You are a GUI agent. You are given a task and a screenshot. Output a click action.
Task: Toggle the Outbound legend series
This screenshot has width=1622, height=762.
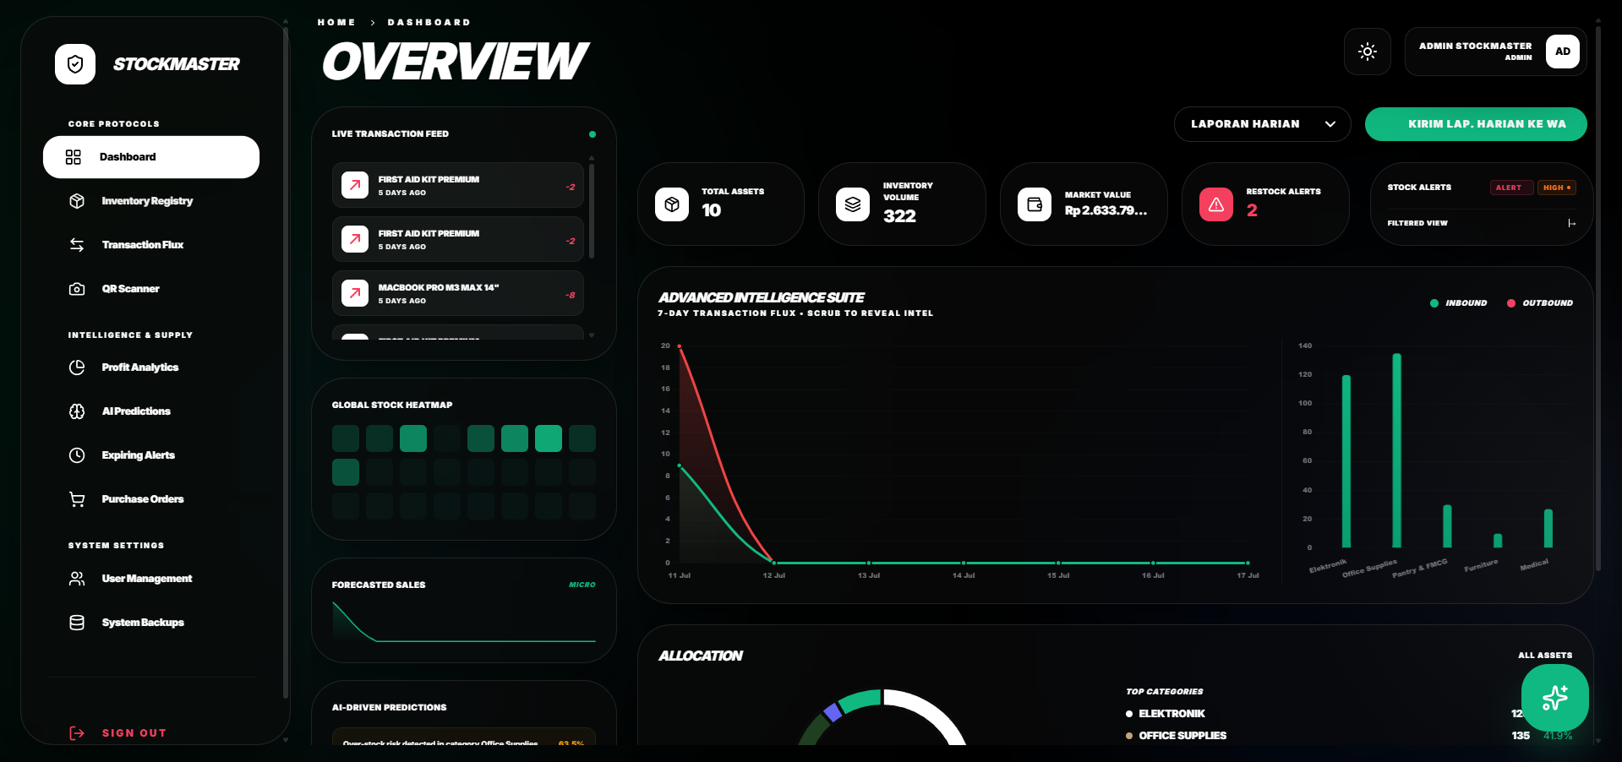pos(1539,303)
